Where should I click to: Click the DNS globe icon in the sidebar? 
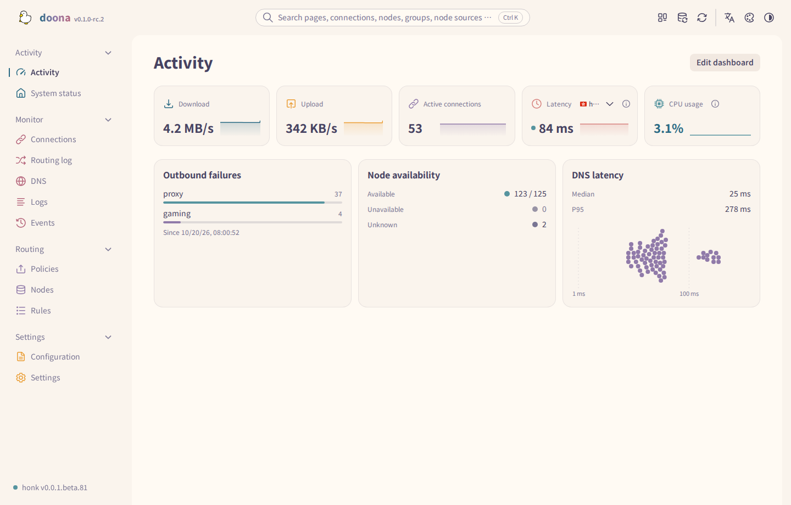[x=21, y=181]
